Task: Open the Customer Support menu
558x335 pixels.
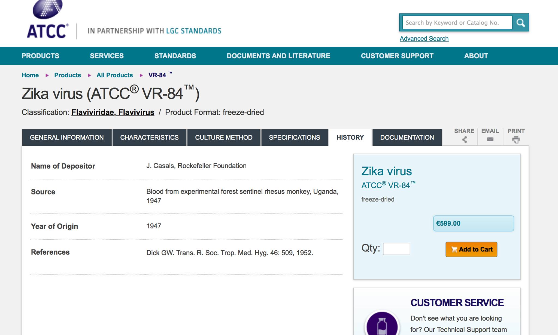Action: click(x=397, y=56)
